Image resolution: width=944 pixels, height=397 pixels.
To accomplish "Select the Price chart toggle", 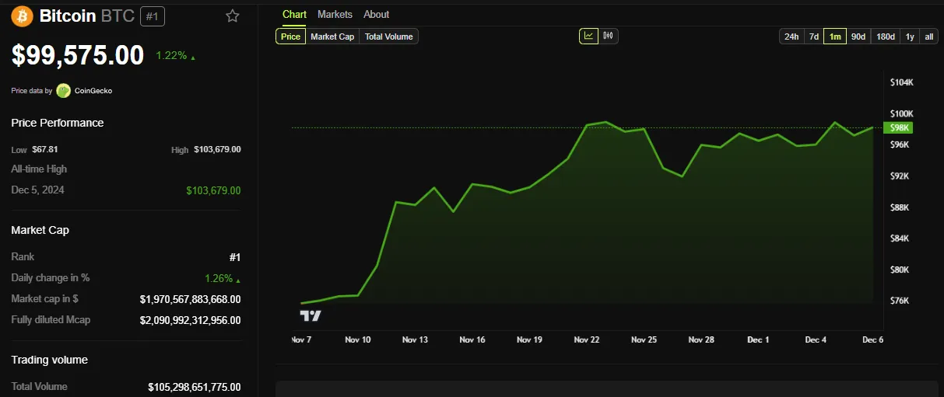I will 291,37.
